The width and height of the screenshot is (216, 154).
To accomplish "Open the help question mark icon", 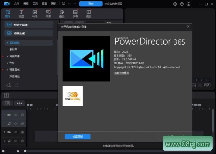I will [182, 4].
